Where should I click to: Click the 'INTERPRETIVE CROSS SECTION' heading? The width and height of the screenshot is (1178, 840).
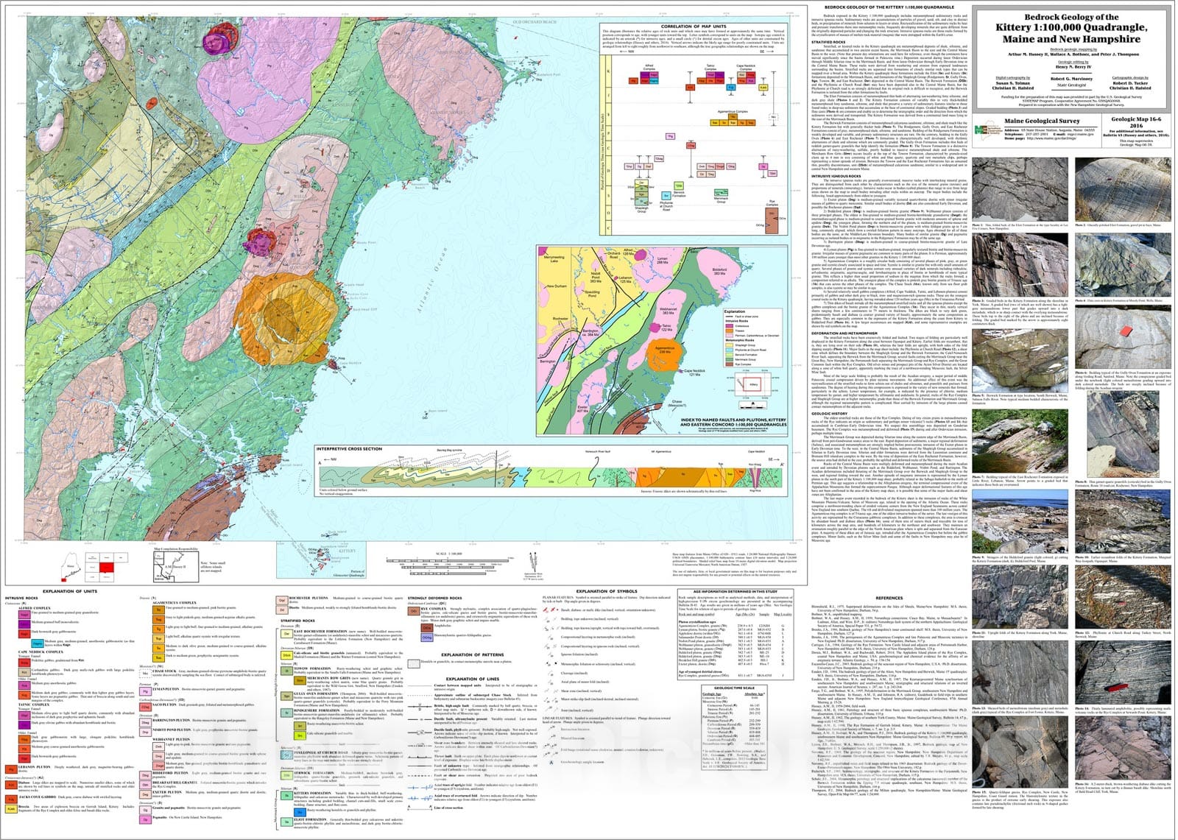click(350, 449)
